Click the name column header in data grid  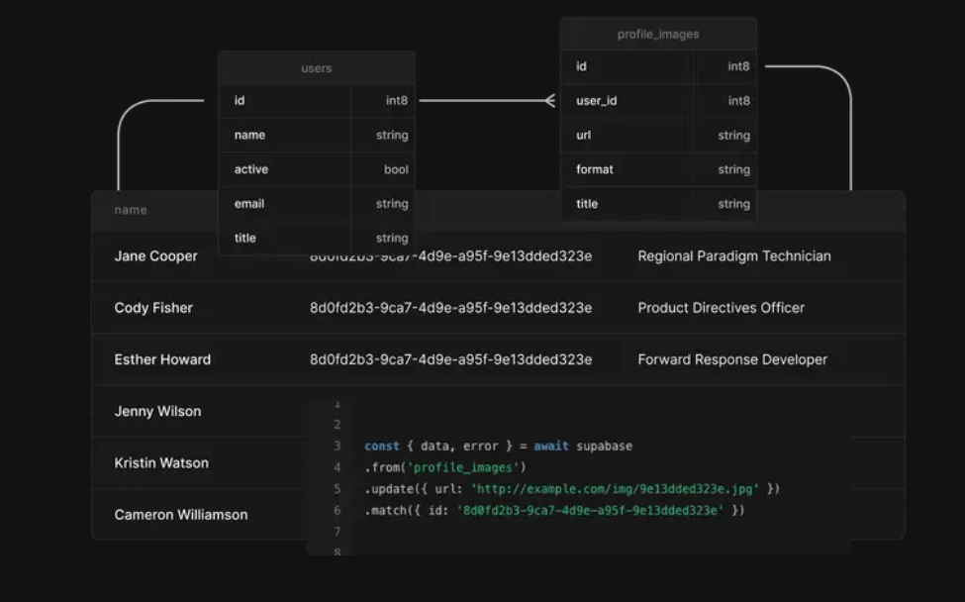(x=131, y=210)
